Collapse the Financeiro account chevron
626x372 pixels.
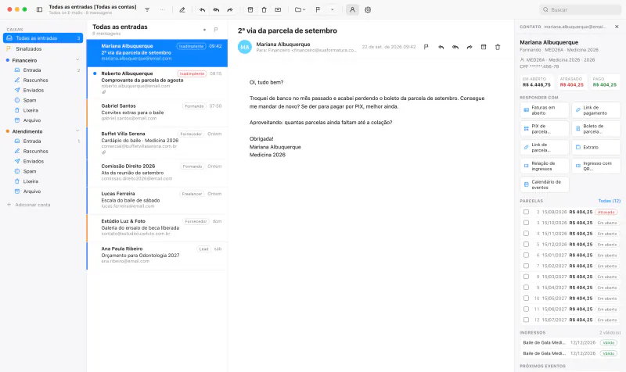(x=77, y=60)
